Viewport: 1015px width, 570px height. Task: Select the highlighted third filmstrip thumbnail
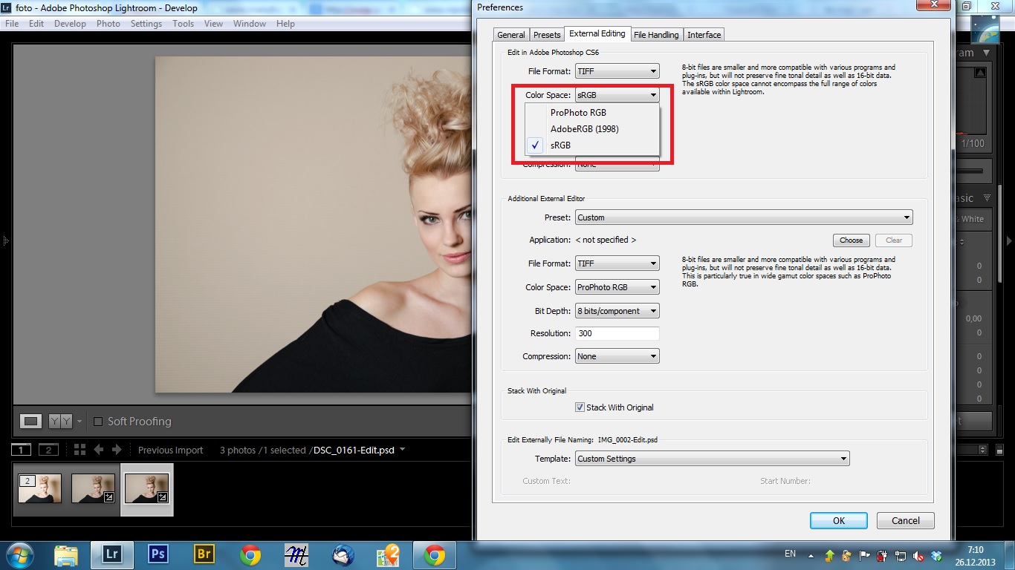point(147,488)
